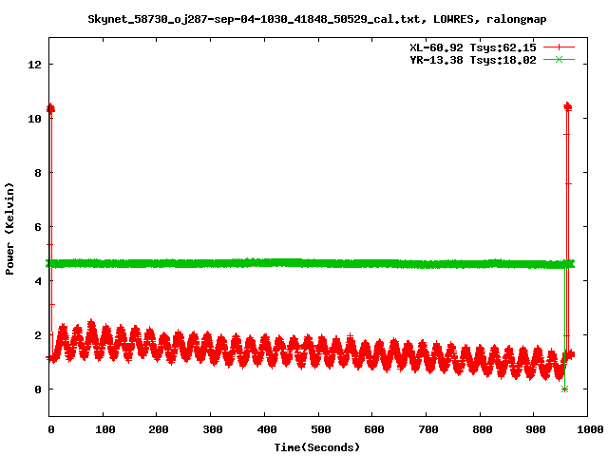608x456 pixels.
Task: Click the y-axis tick label 4
Action: pyautogui.click(x=38, y=281)
